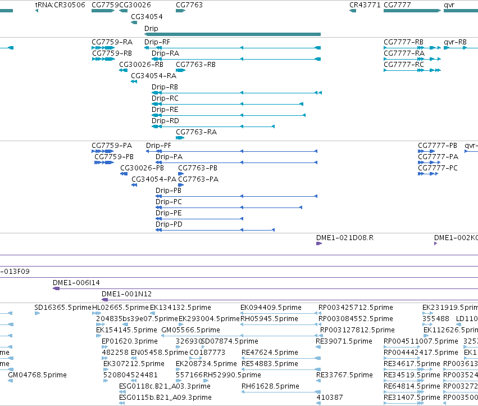The height and width of the screenshot is (406, 478).
Task: Click the RE54883.5prime EST label
Action: pyautogui.click(x=270, y=364)
